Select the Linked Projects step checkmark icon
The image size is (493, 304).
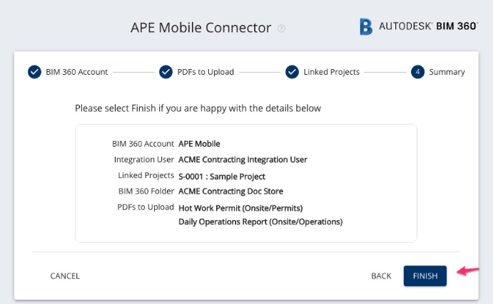click(292, 72)
